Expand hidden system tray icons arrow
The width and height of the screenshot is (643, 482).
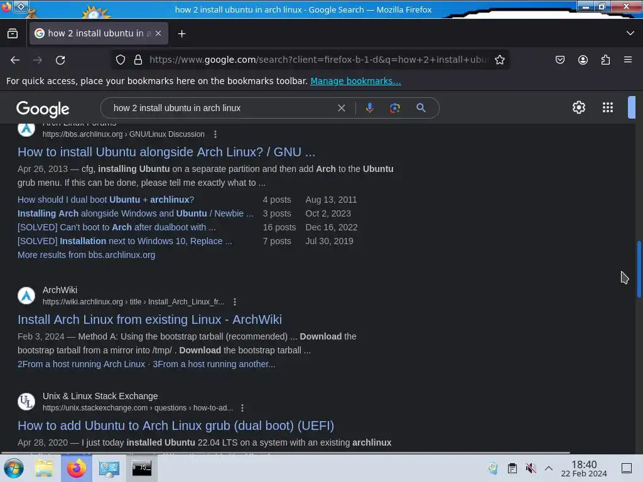click(549, 468)
